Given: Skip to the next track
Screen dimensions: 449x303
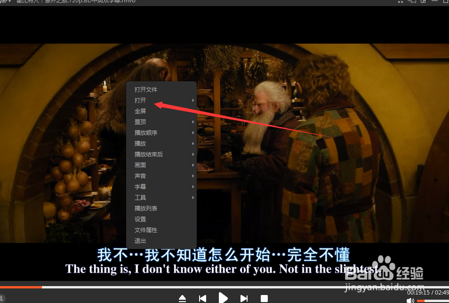Looking at the screenshot, I should pyautogui.click(x=244, y=299).
